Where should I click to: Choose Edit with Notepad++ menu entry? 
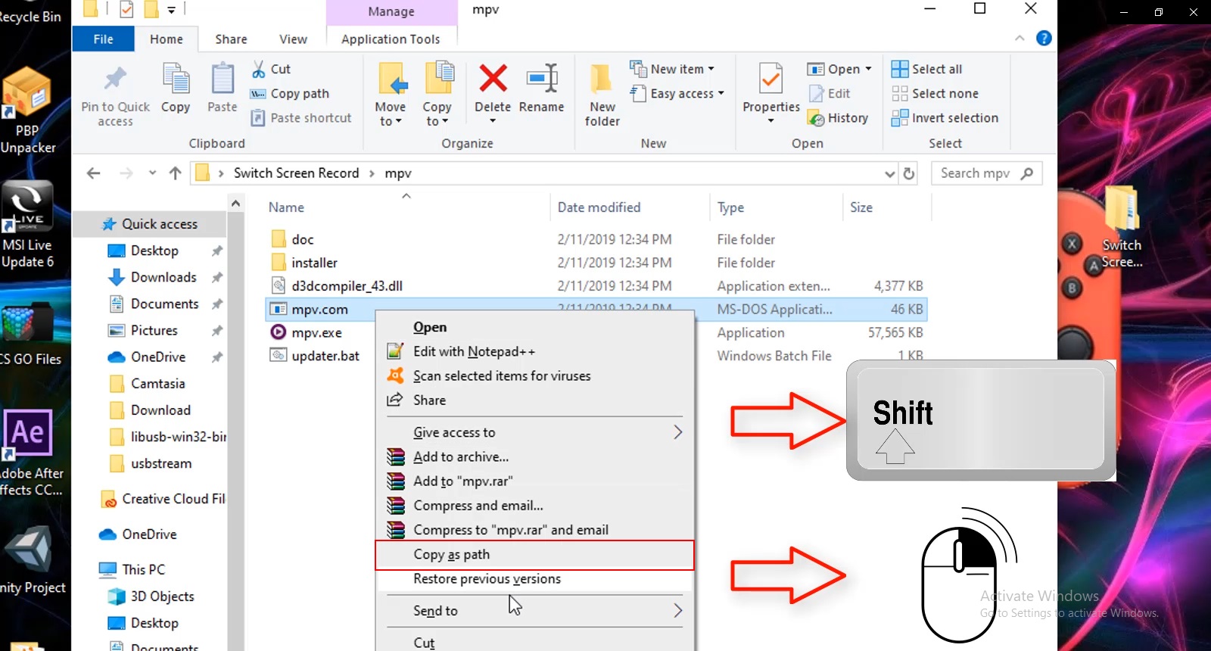click(x=535, y=351)
